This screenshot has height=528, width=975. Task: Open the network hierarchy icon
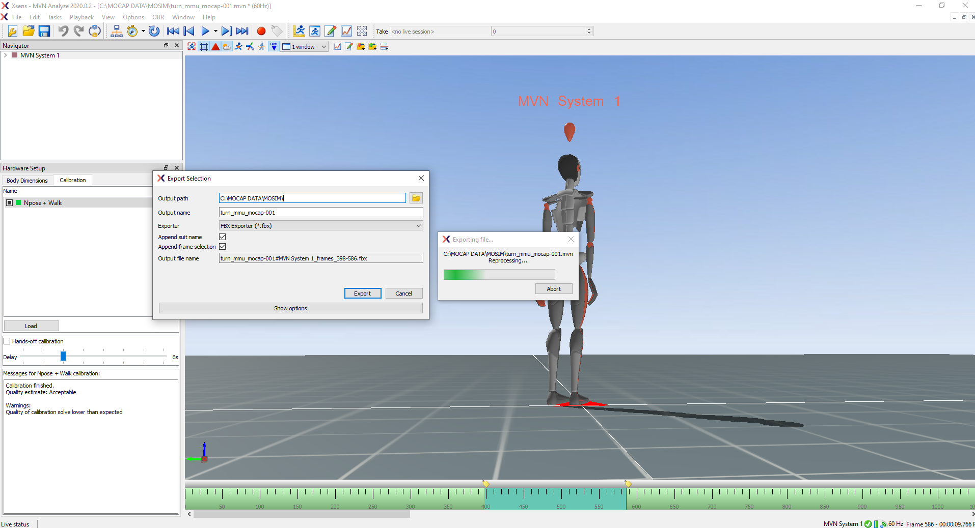117,31
